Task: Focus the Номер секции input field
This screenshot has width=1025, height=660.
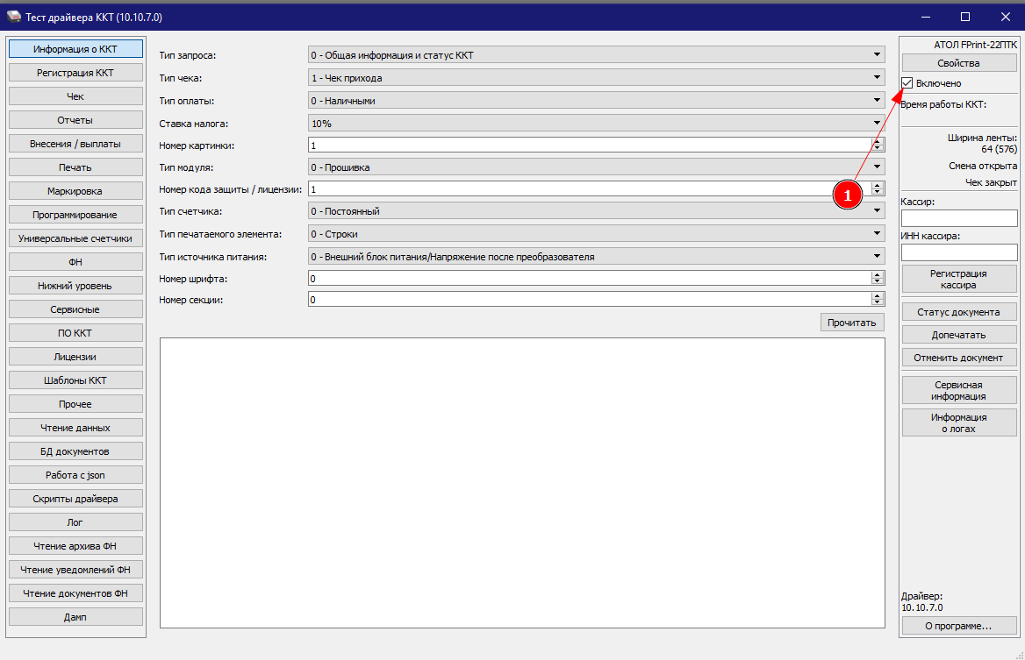Action: (590, 299)
